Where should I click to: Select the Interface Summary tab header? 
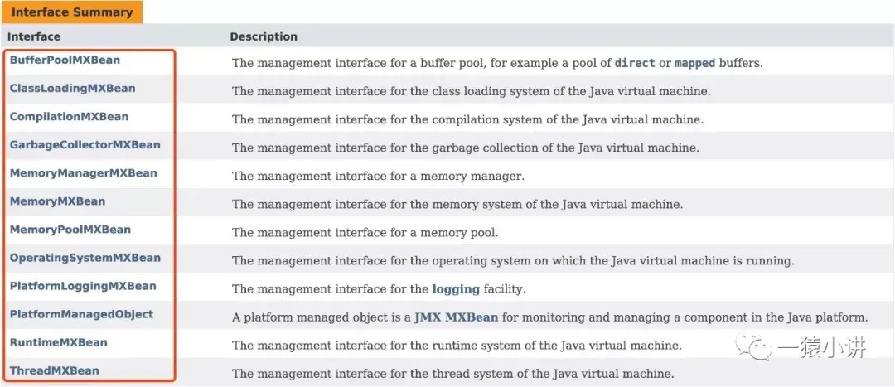click(72, 12)
